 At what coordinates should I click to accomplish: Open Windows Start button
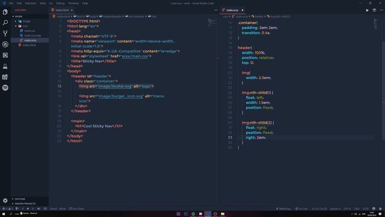(4, 214)
